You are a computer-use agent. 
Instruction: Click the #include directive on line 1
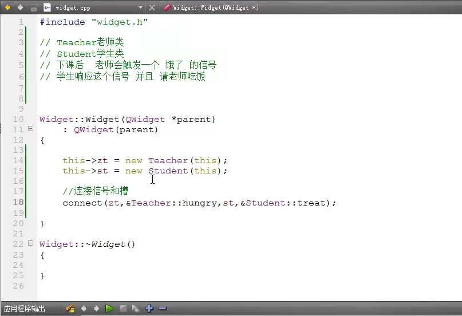(x=62, y=22)
